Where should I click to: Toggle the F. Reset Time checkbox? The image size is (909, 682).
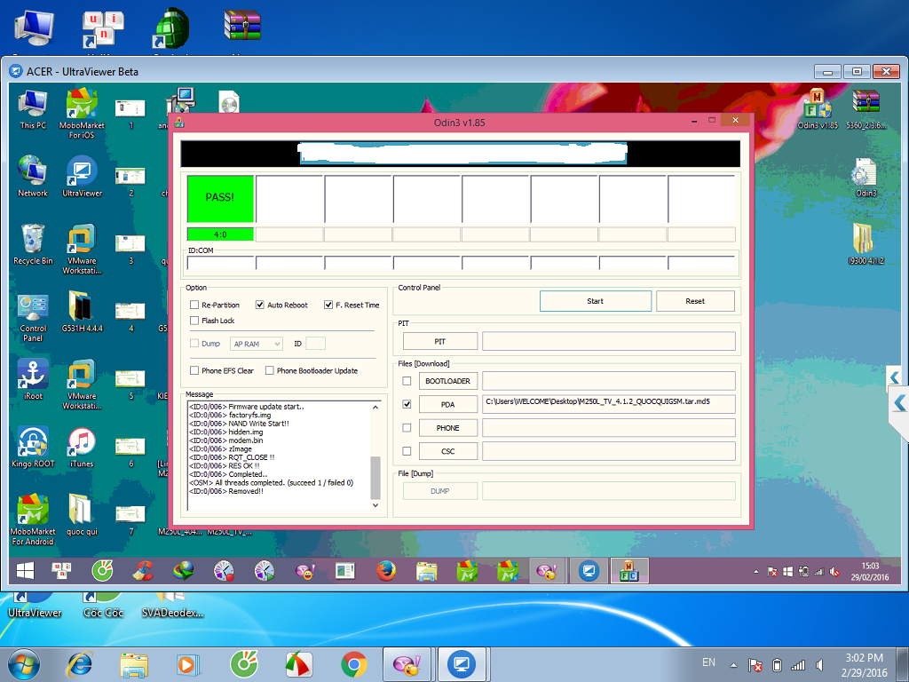click(x=328, y=305)
